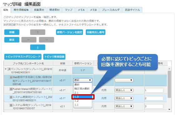Click the number field containing 3
The width and height of the screenshot is (180, 117).
pyautogui.click(x=154, y=106)
